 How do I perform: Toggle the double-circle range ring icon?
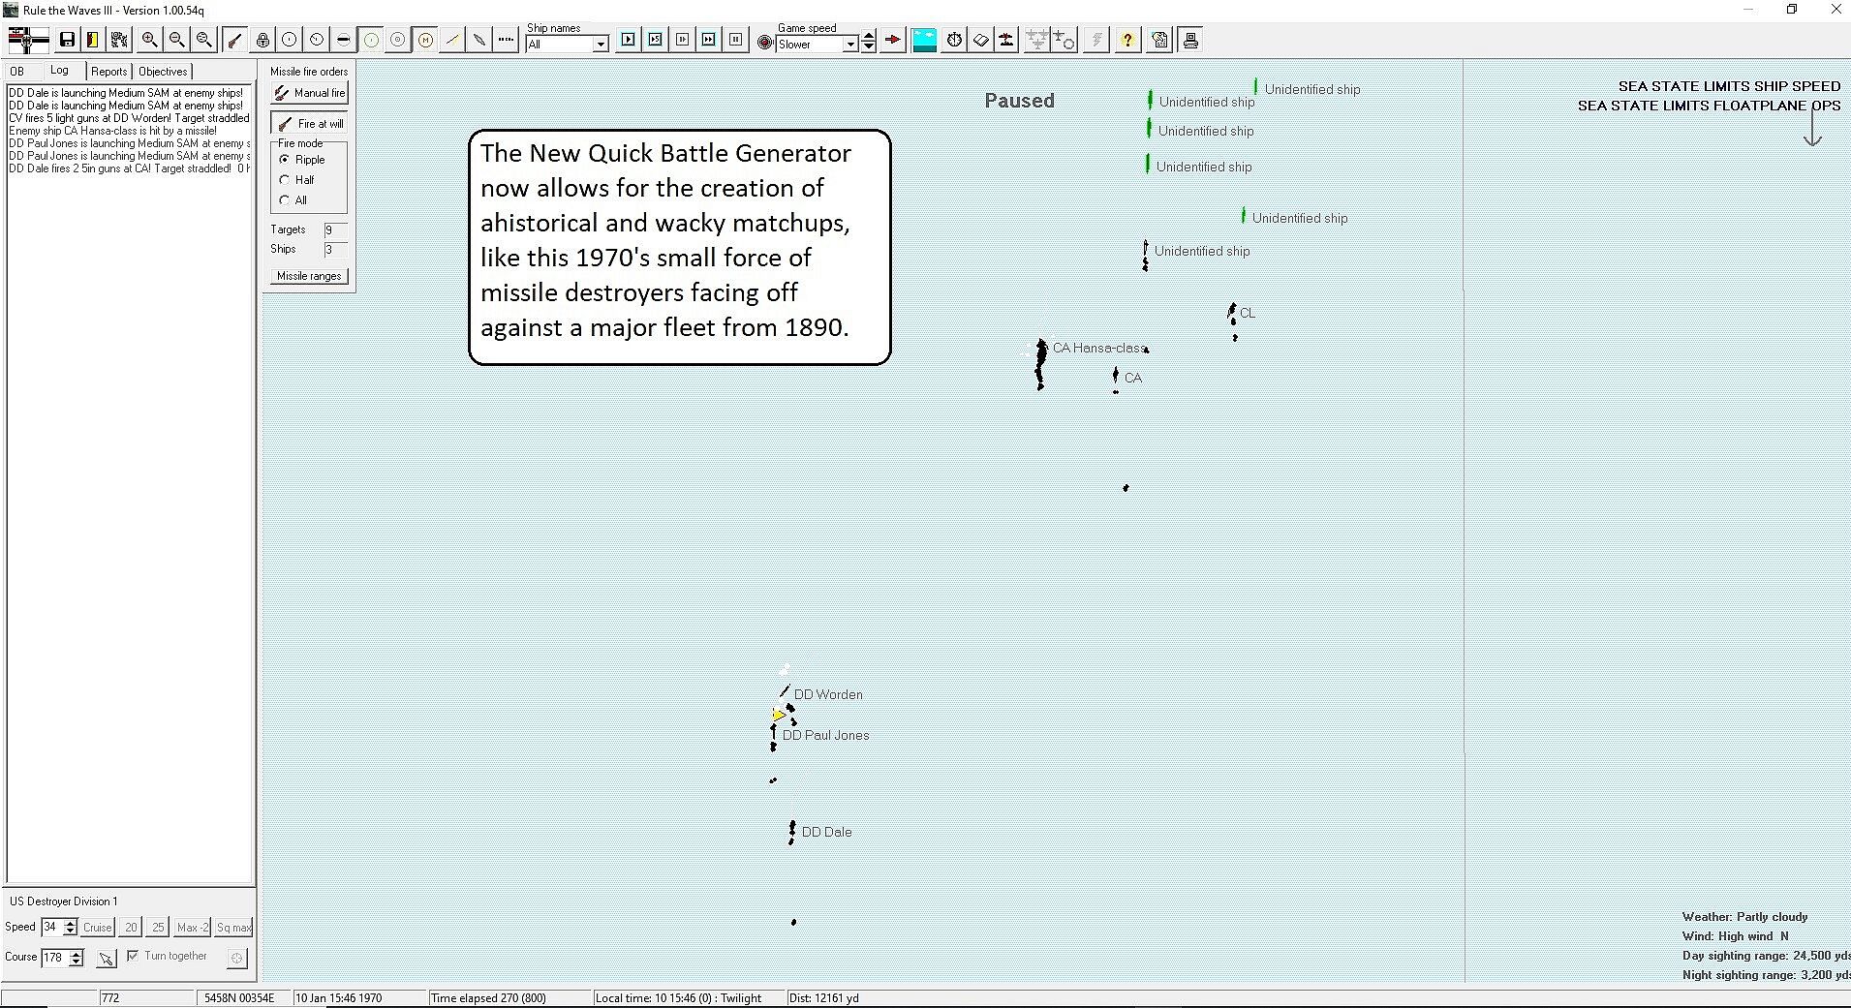pyautogui.click(x=398, y=40)
